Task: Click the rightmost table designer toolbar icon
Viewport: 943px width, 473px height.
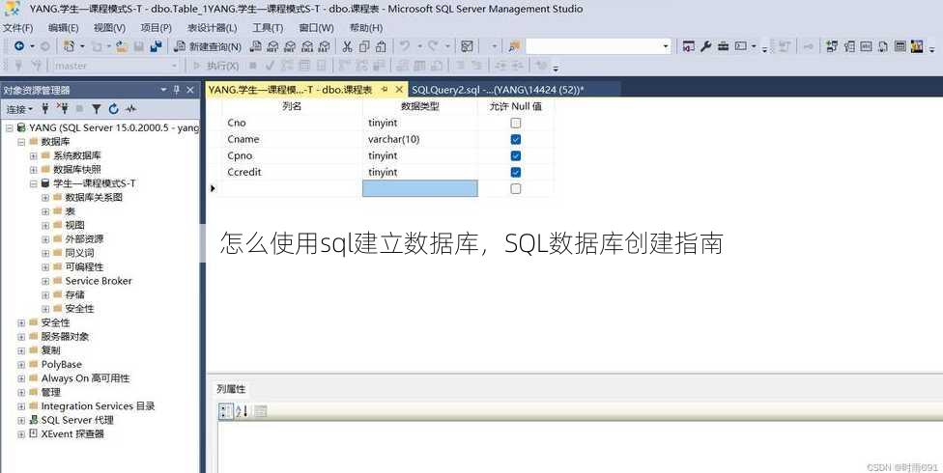Action: click(917, 46)
